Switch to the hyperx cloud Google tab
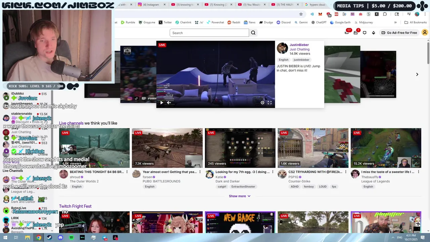Image resolution: width=430 pixels, height=242 pixels. coord(317,5)
